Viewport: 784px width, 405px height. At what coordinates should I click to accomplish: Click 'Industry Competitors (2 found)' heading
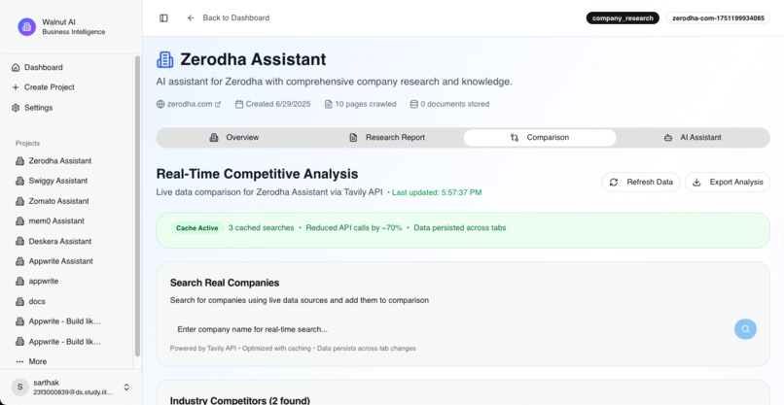click(x=239, y=400)
